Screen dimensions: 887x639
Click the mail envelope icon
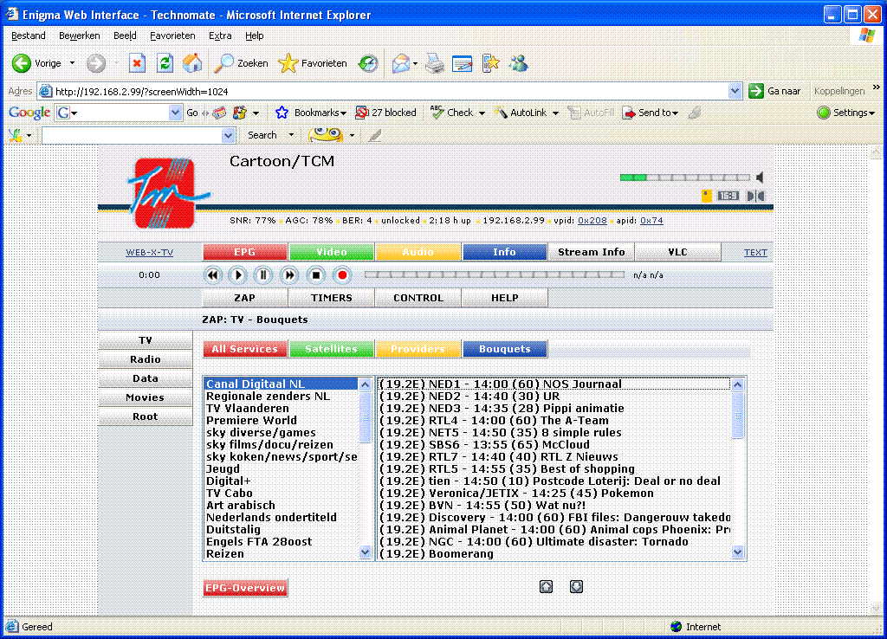pyautogui.click(x=400, y=63)
